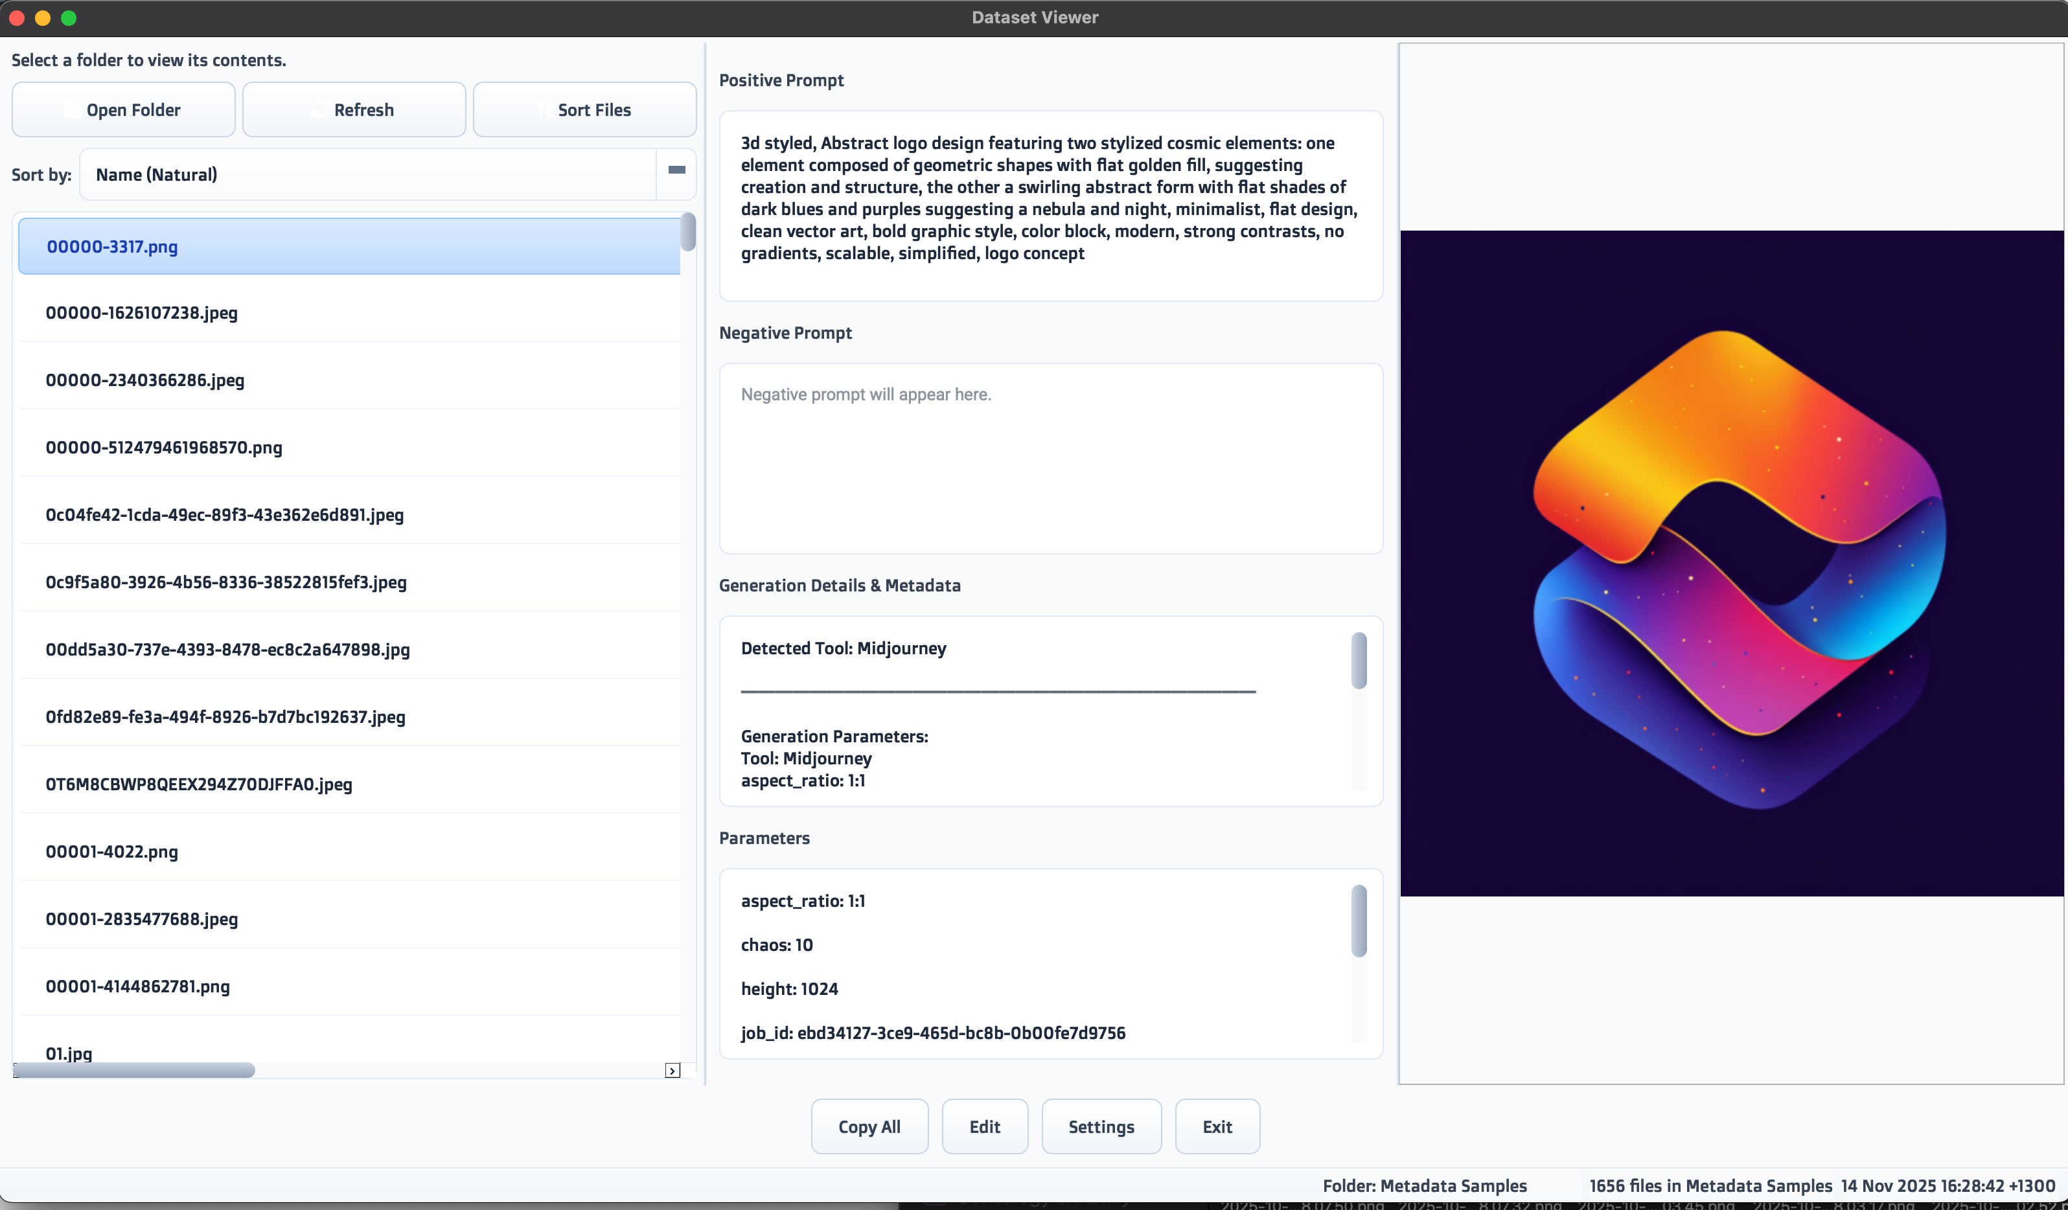Select the highlighted 00000-3317.png entry
The image size is (2068, 1210).
[111, 247]
